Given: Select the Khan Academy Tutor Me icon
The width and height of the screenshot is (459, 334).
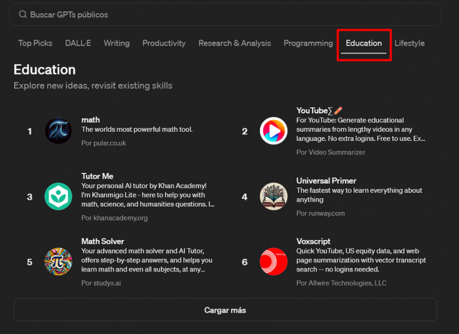Looking at the screenshot, I should [x=59, y=197].
